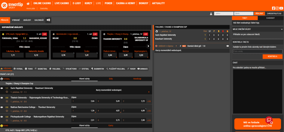284x132 pixels.
Task: Toggle sound with the speaker icon
Action: [48, 20]
